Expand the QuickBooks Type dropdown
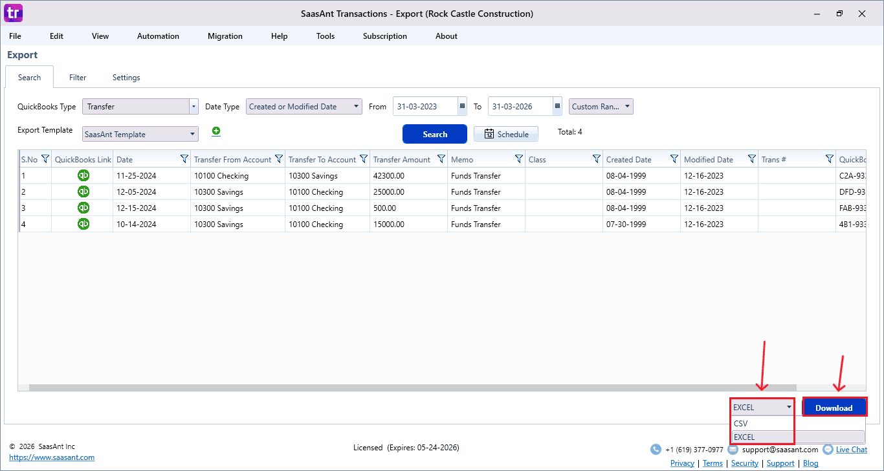884x471 pixels. [x=193, y=107]
